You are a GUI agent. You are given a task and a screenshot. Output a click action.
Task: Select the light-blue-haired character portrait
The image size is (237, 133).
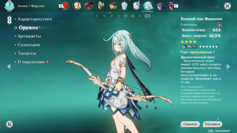click(124, 6)
